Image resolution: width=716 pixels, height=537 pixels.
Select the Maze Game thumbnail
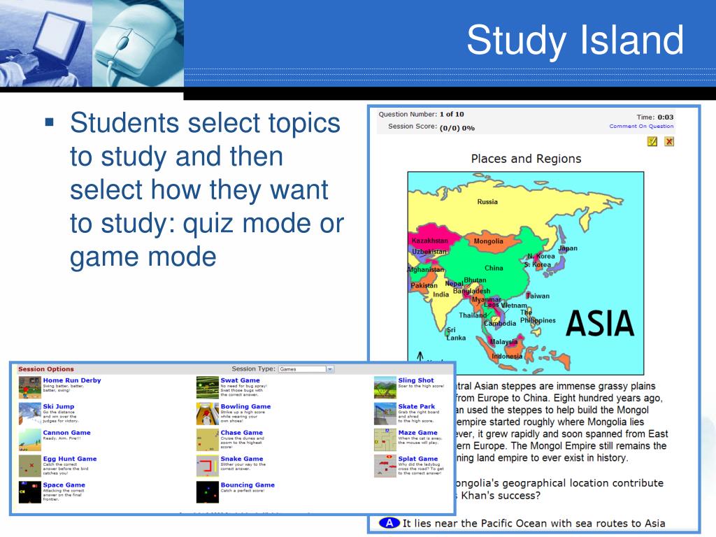click(385, 440)
